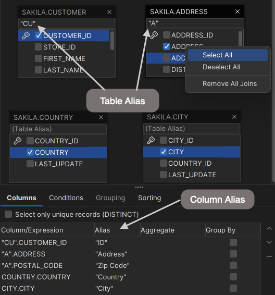The width and height of the screenshot is (275, 295).
Task: Remove selected column with the minus button
Action: pos(269,256)
